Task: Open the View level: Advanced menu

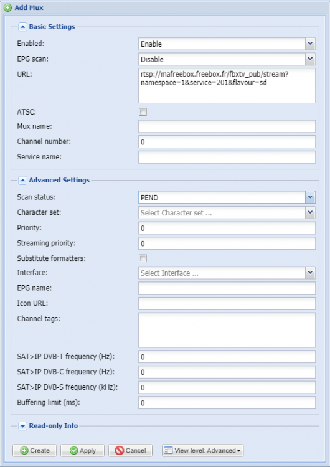Action: (202, 450)
